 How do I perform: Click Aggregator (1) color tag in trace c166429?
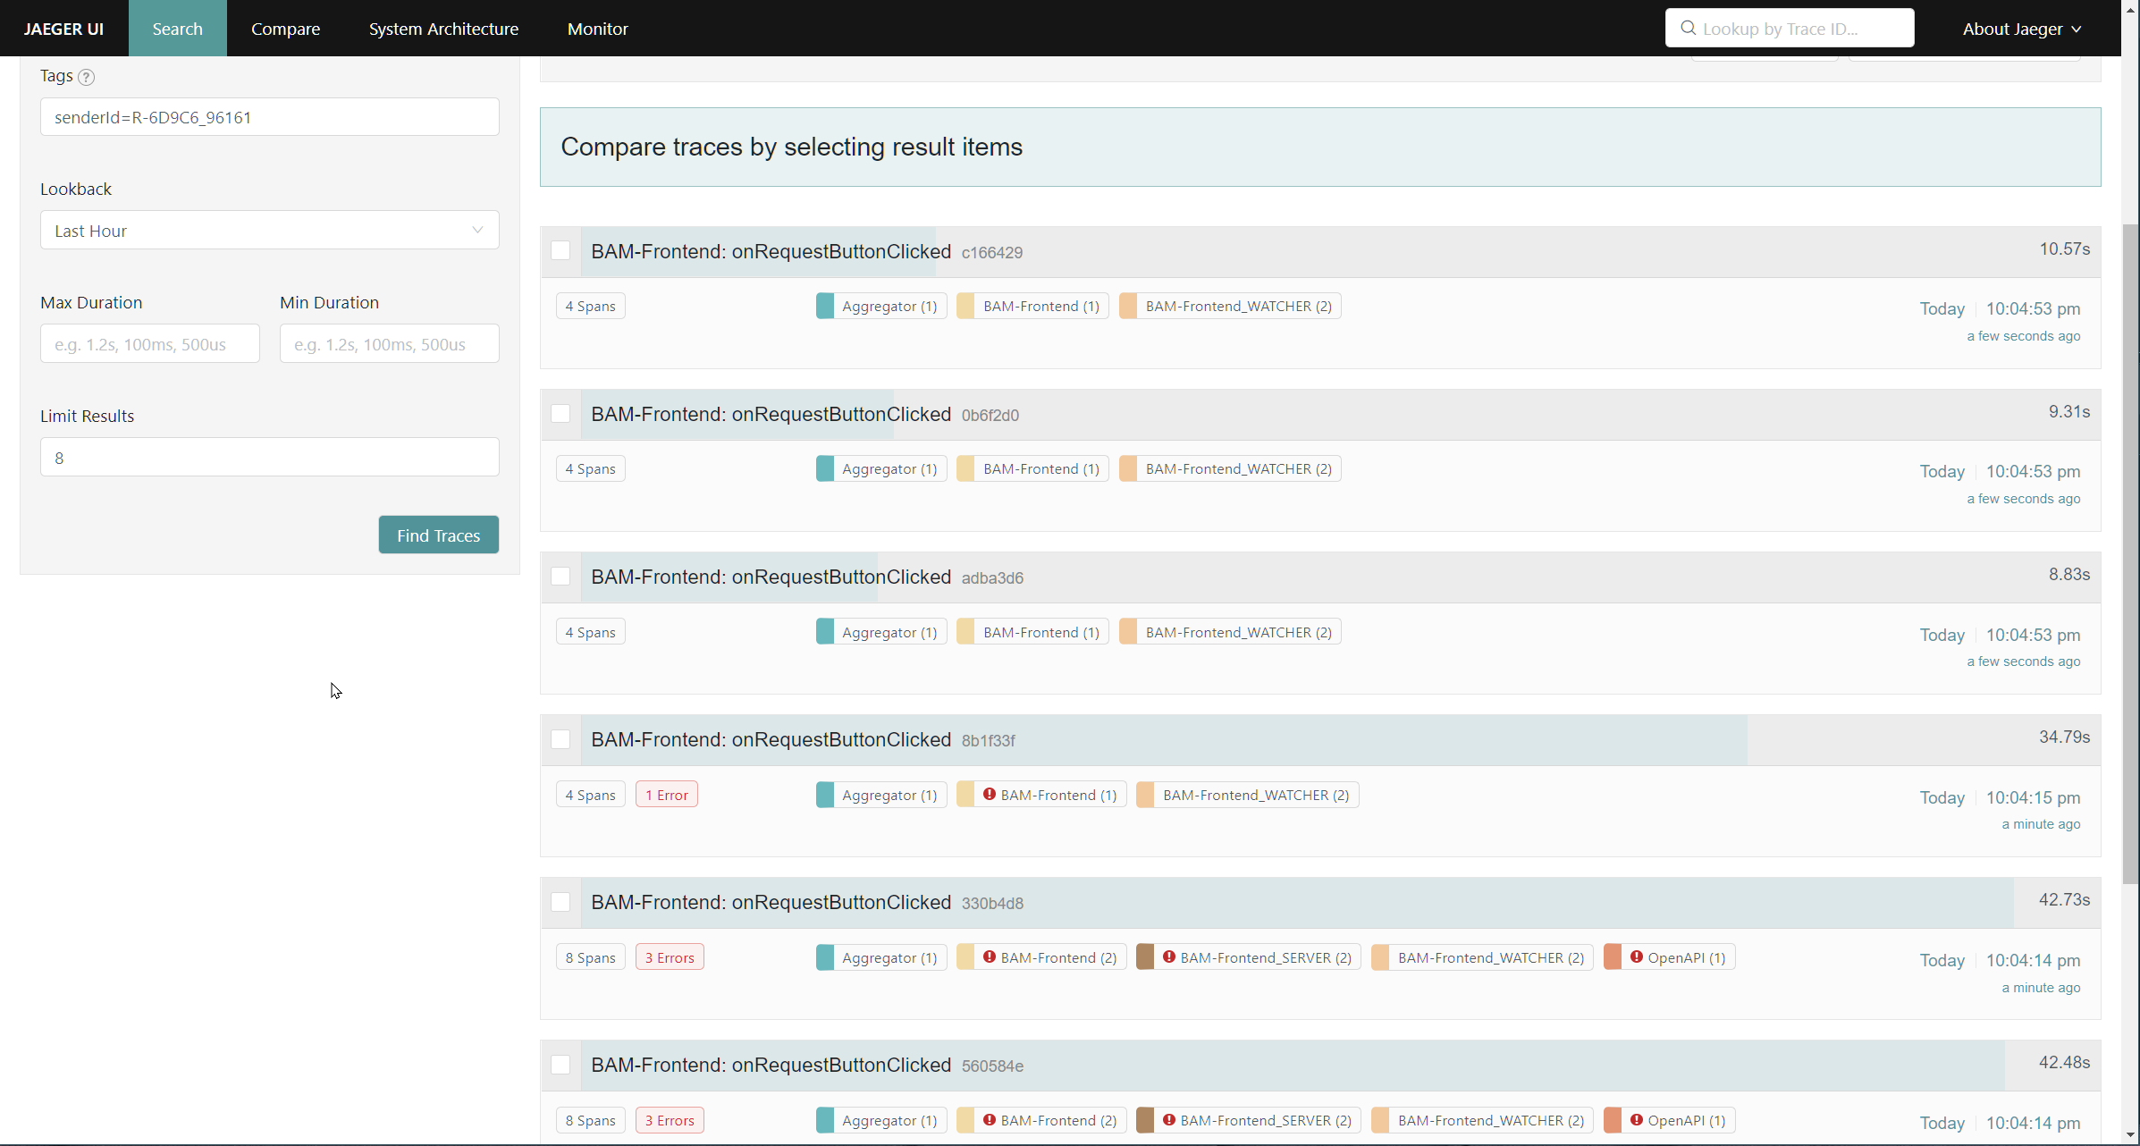(x=880, y=306)
